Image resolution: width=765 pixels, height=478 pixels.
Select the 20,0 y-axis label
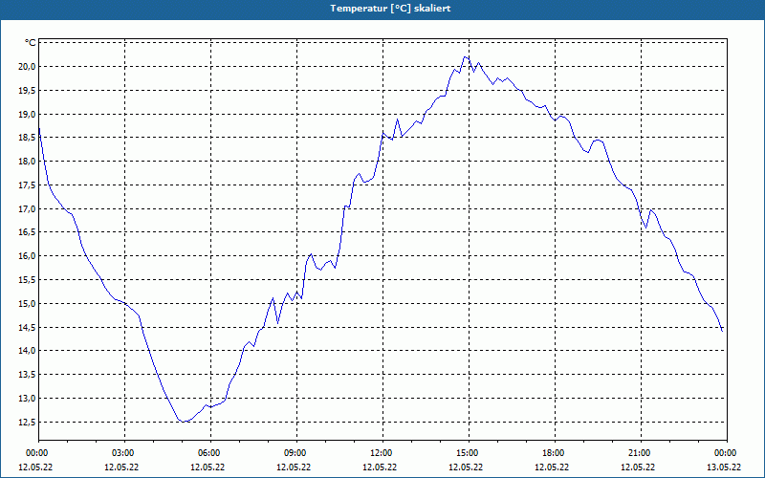tap(27, 67)
